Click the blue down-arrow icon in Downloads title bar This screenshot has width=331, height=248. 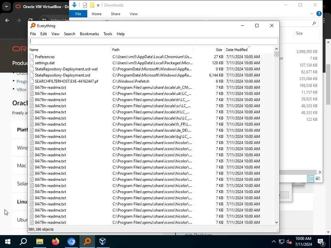tap(74, 5)
